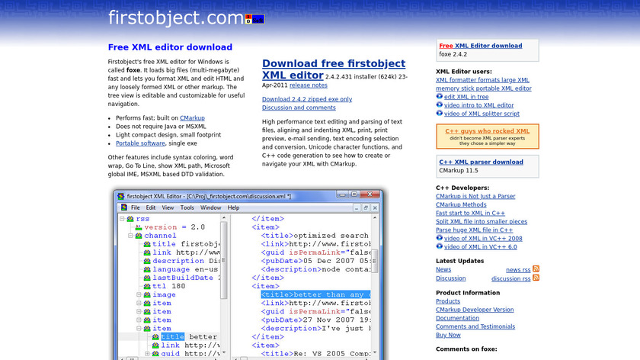Expand the second item tree node
This screenshot has width=640, height=360.
(139, 311)
